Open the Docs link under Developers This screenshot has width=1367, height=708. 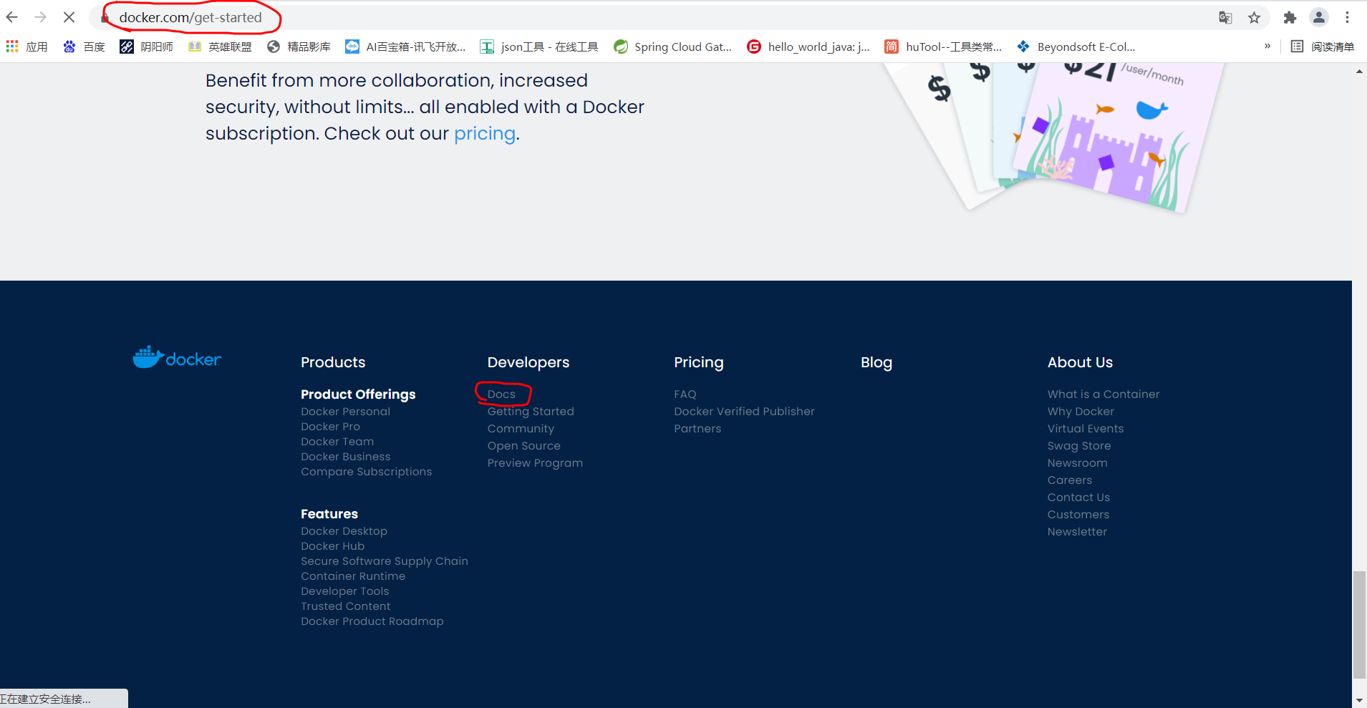501,394
